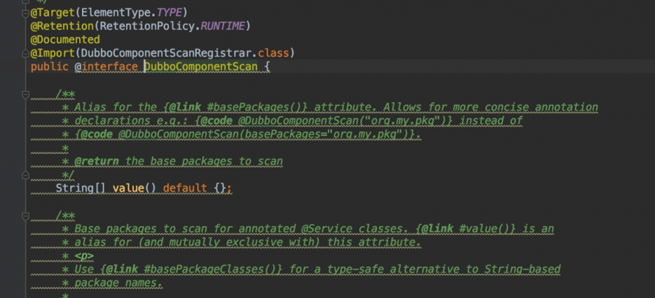Image resolution: width=655 pixels, height=298 pixels.
Task: Click the String[] return type
Action: pos(81,188)
